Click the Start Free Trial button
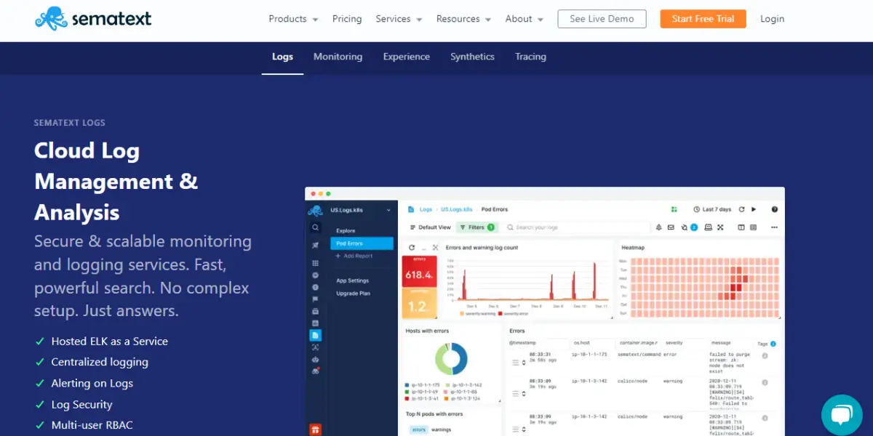 [703, 19]
